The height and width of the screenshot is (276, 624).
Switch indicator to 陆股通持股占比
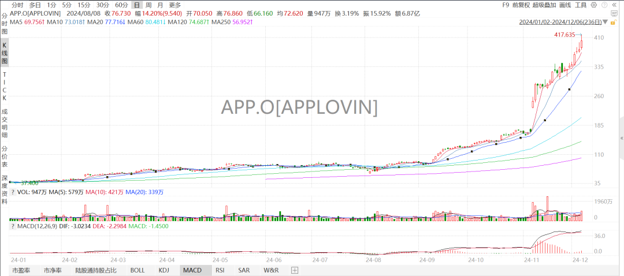96,270
